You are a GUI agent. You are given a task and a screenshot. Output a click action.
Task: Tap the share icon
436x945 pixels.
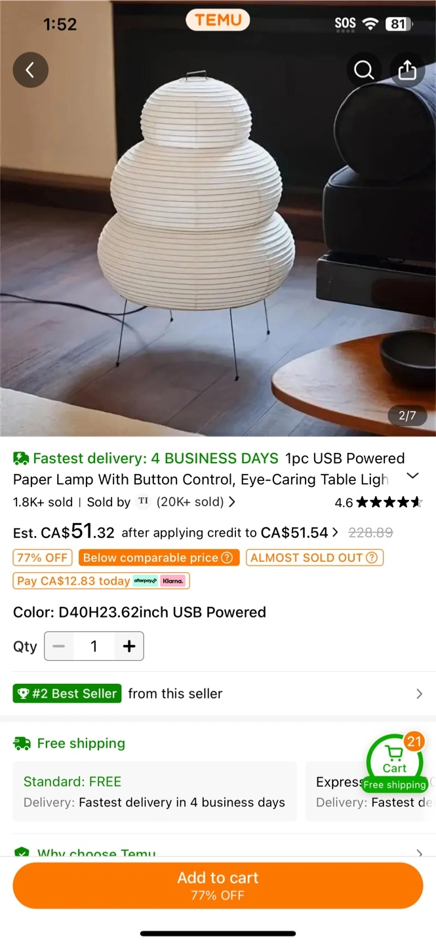[407, 70]
